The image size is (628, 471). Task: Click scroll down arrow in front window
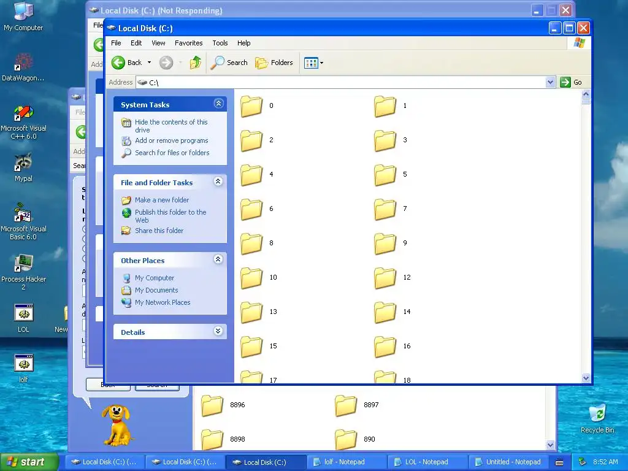586,378
